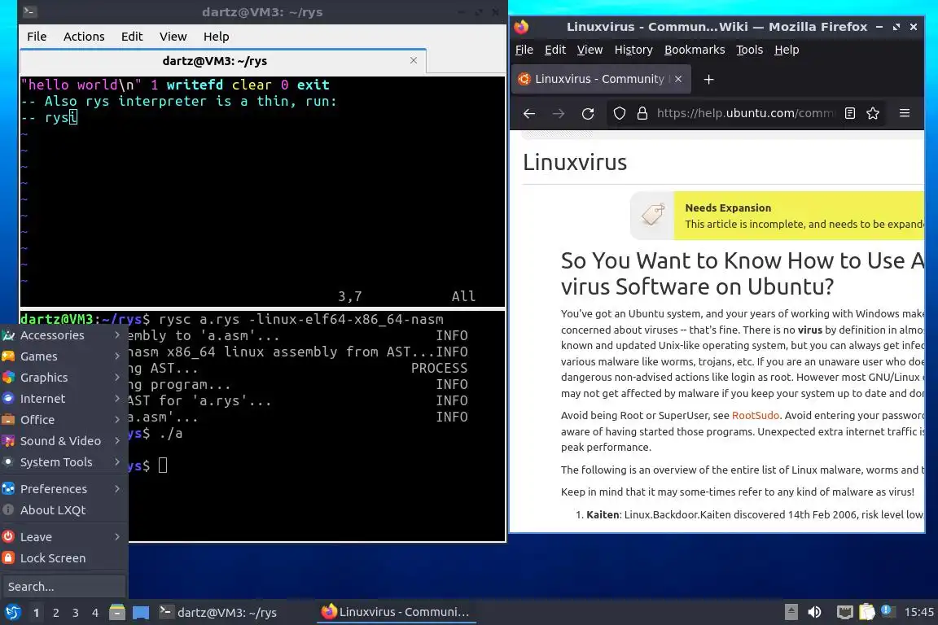The image size is (938, 625).
Task: Click the Accessories category icon
Action: pos(8,335)
